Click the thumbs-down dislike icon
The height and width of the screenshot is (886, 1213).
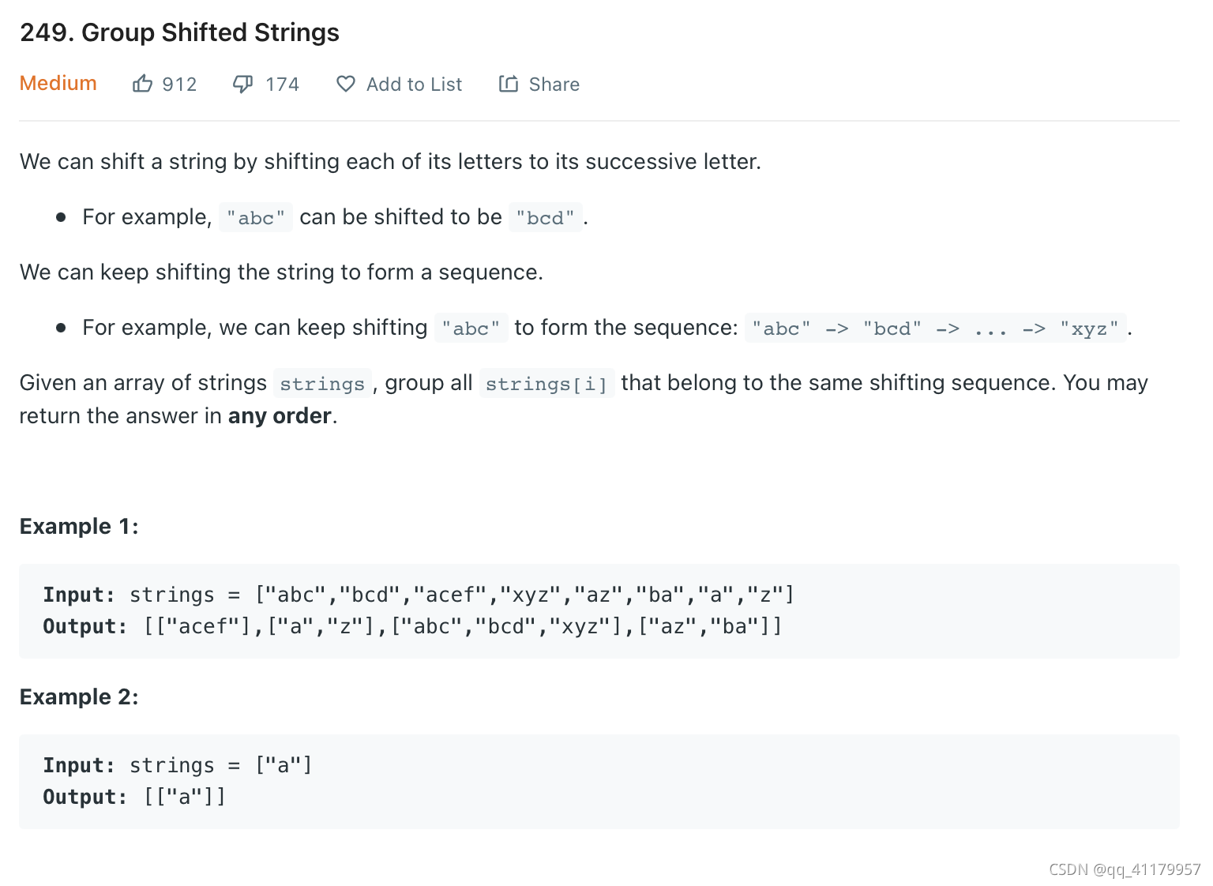click(242, 84)
